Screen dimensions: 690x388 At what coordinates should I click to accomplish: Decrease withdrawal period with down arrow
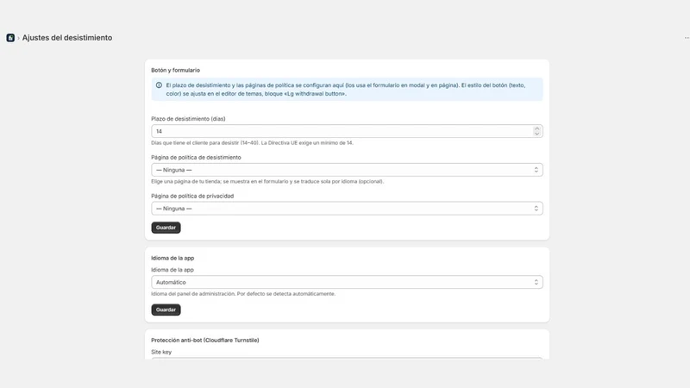click(536, 134)
